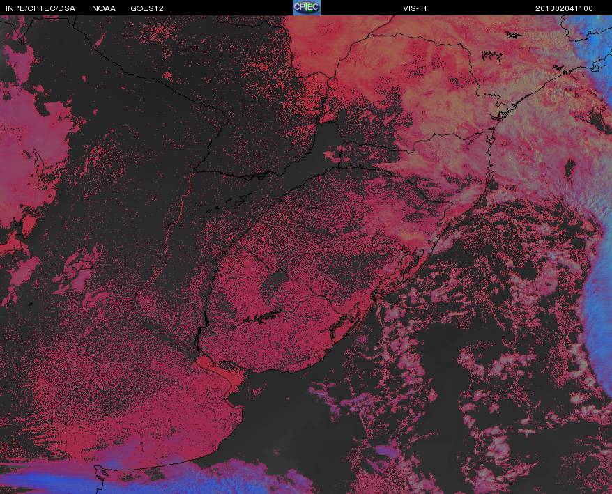Screen dimensions: 612x494
Task: Click the CPTEC logo in header
Action: [307, 8]
